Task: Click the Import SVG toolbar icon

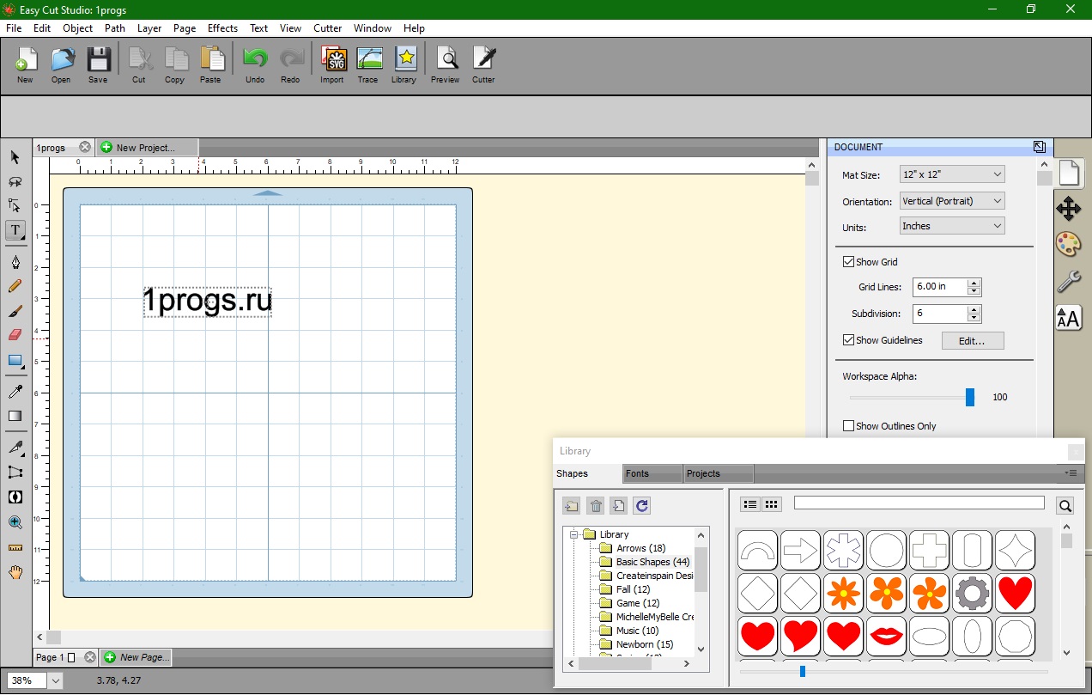Action: coord(332,64)
